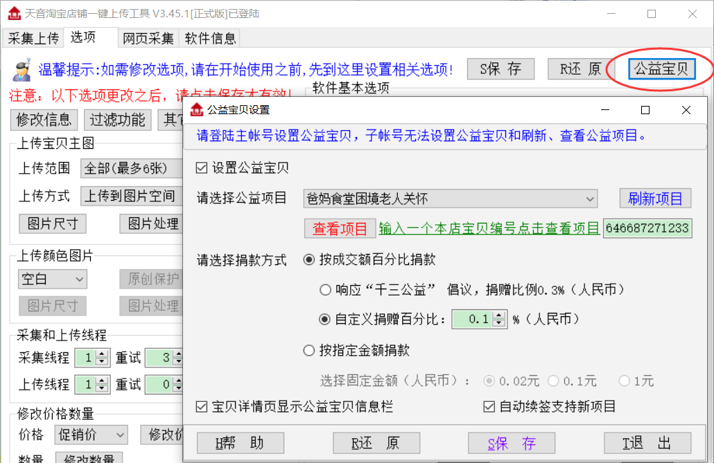The image size is (714, 463).
Task: Select 按指定金额捐款 radio option
Action: pos(309,351)
